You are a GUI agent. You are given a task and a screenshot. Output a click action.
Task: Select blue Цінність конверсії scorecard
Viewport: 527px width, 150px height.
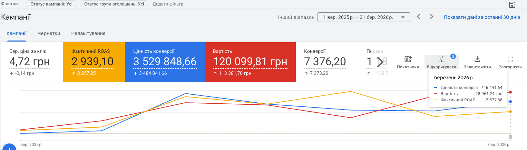pos(165,62)
